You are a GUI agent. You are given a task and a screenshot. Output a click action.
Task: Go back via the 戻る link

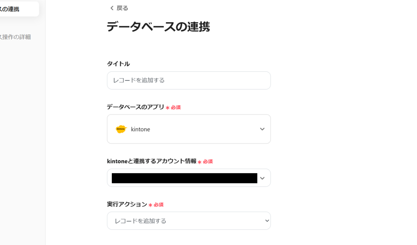click(x=122, y=8)
